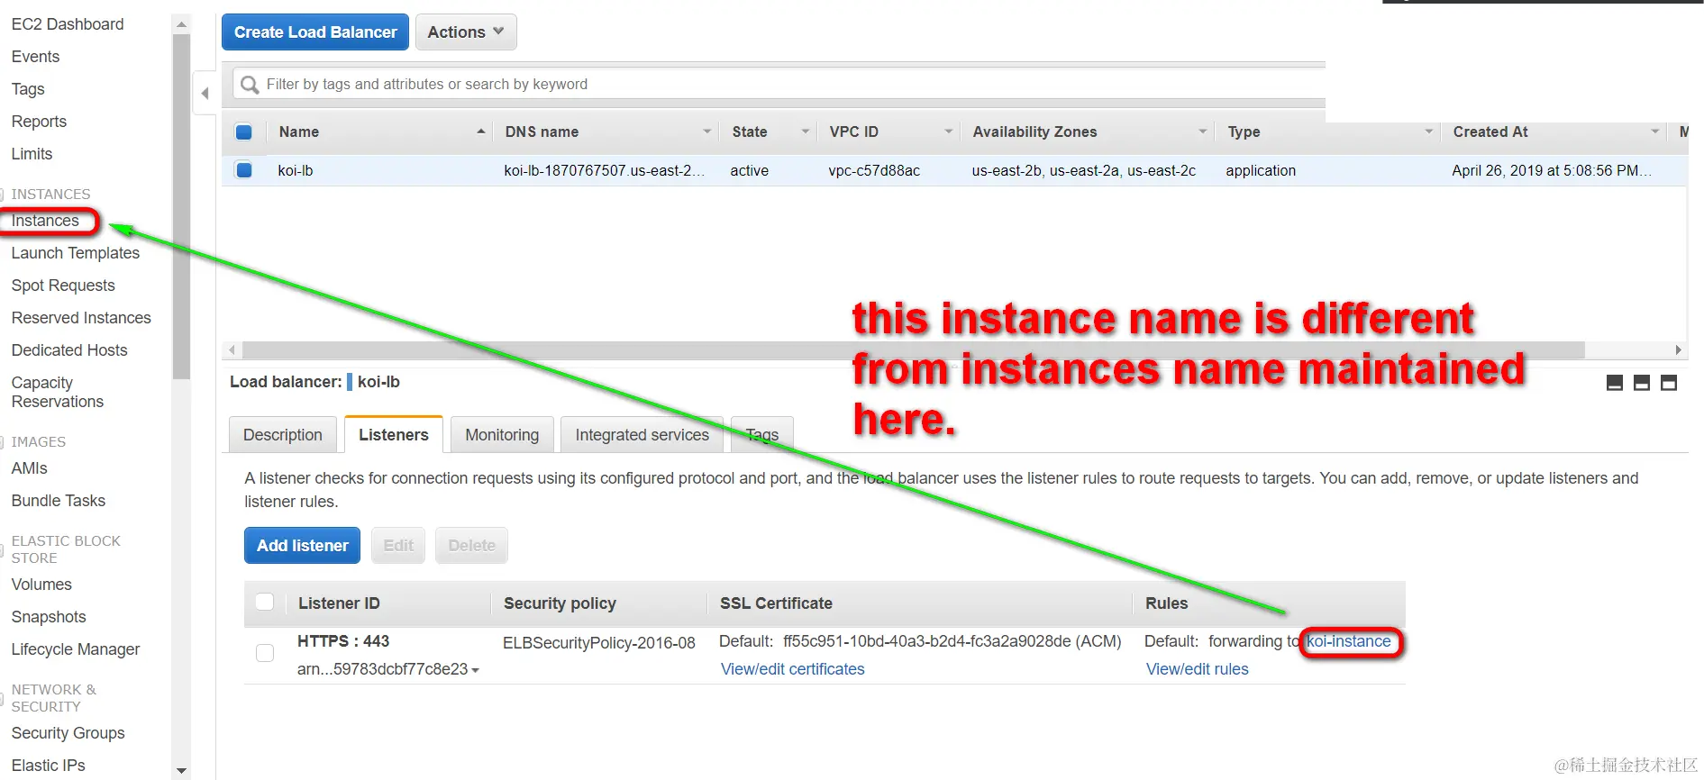Open State column sort arrow
1704x780 pixels.
[x=806, y=132]
